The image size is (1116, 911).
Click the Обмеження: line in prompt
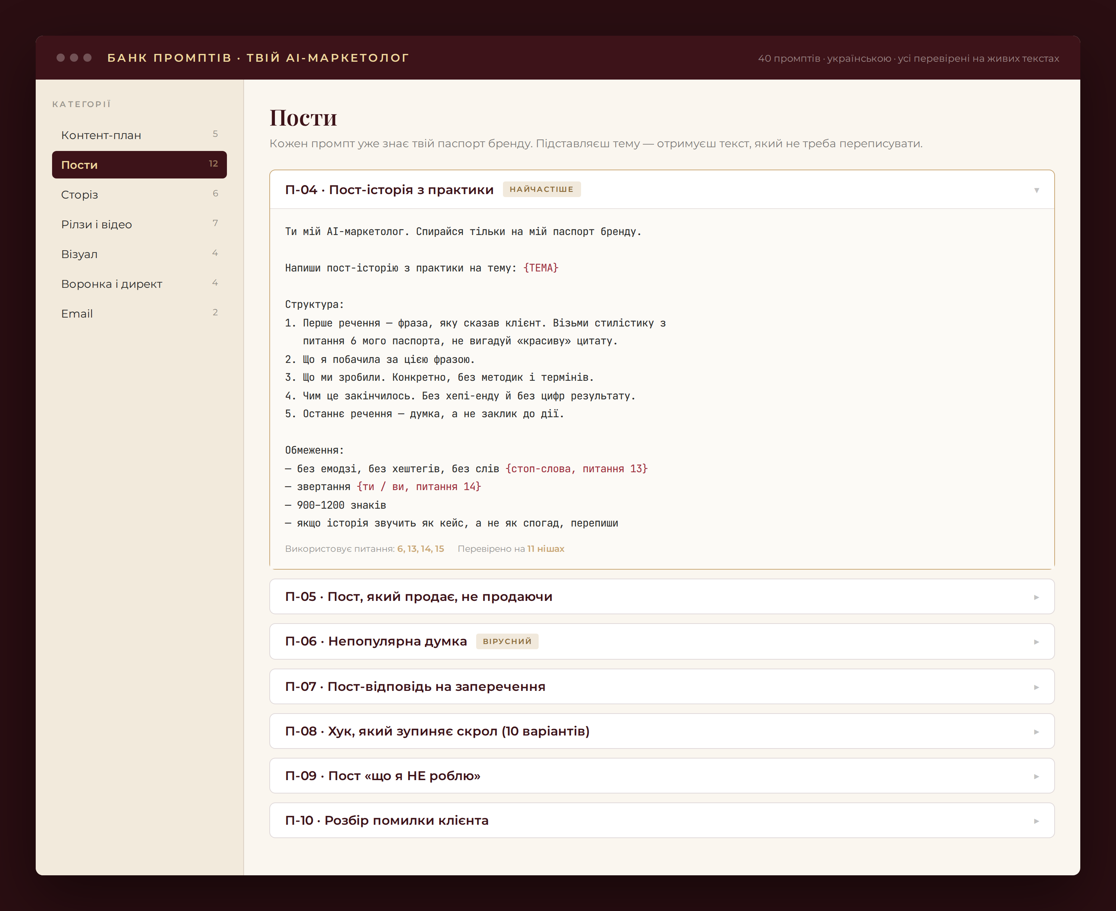[314, 450]
